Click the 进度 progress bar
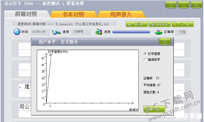This screenshot has height=122, width=204. coord(131,32)
